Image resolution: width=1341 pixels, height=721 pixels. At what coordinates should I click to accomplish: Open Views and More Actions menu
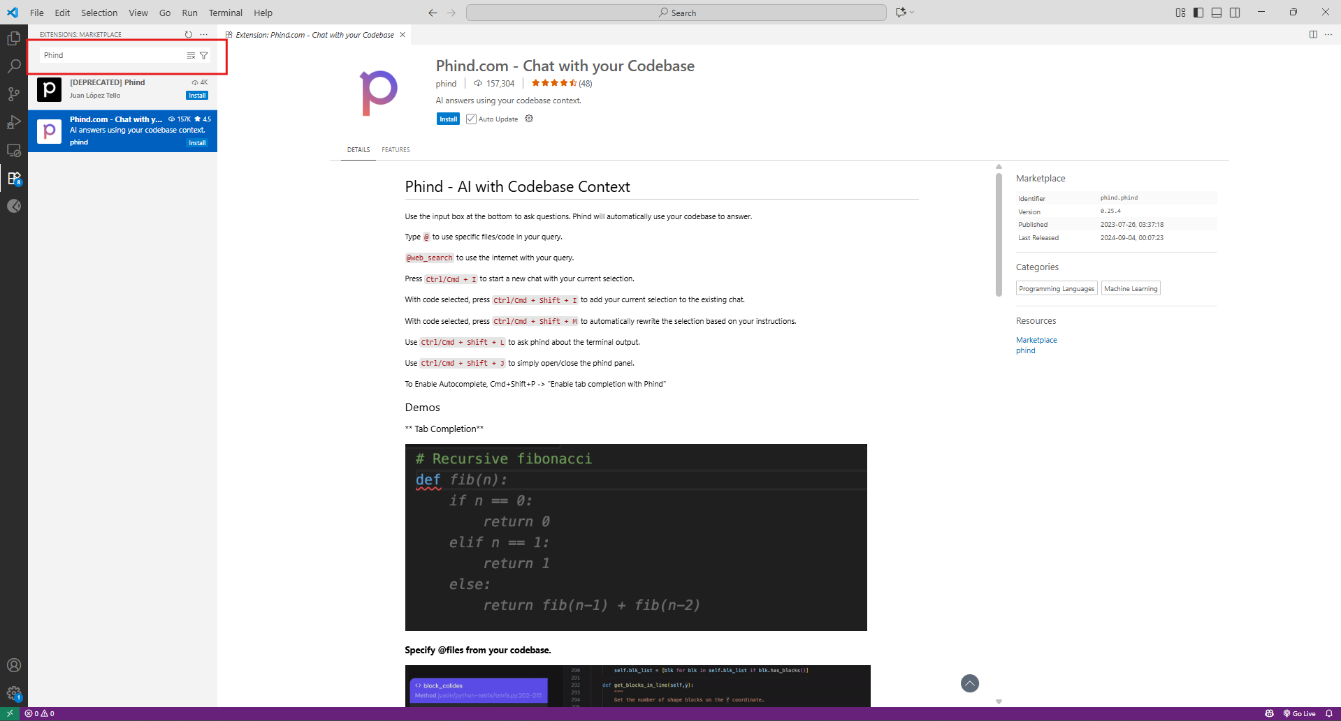click(x=204, y=34)
